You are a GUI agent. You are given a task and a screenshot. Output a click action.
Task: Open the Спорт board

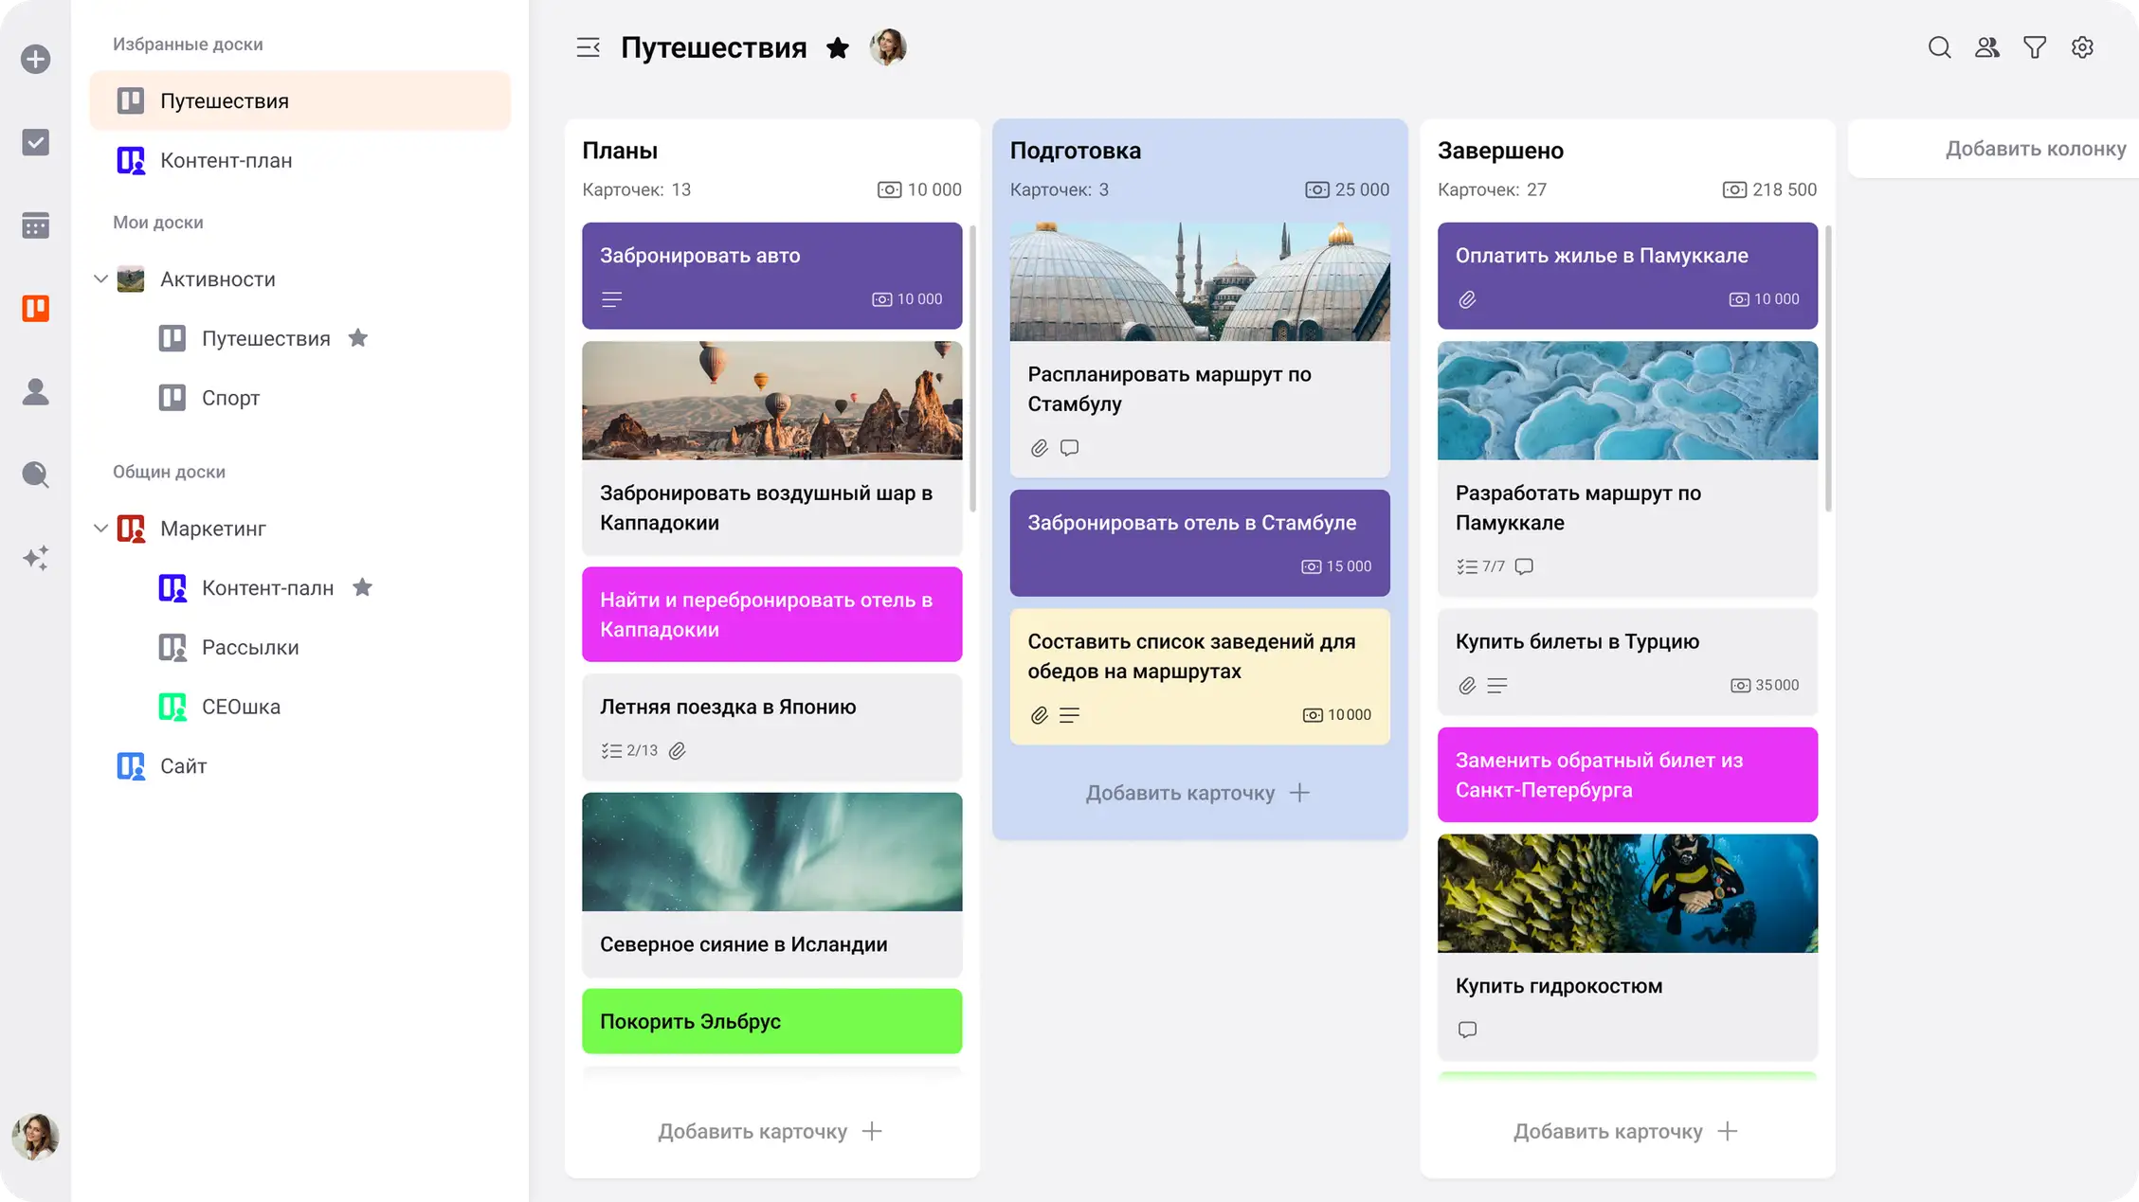(x=230, y=398)
